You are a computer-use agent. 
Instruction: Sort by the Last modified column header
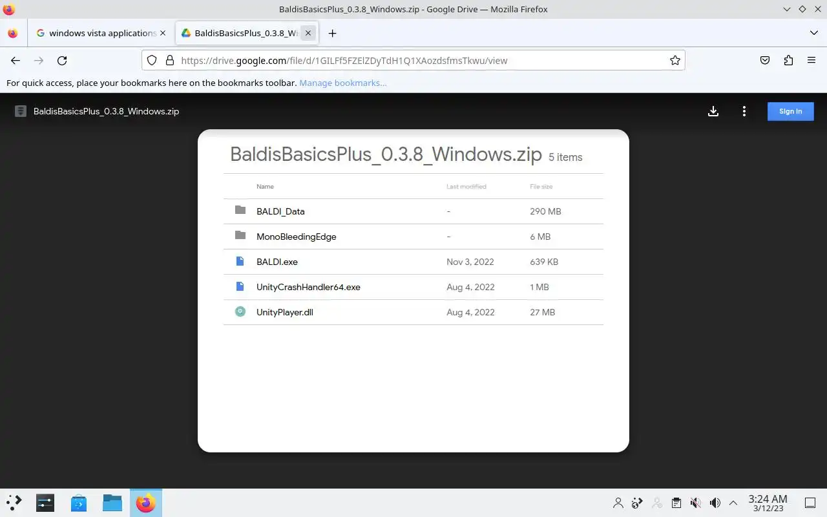(466, 186)
